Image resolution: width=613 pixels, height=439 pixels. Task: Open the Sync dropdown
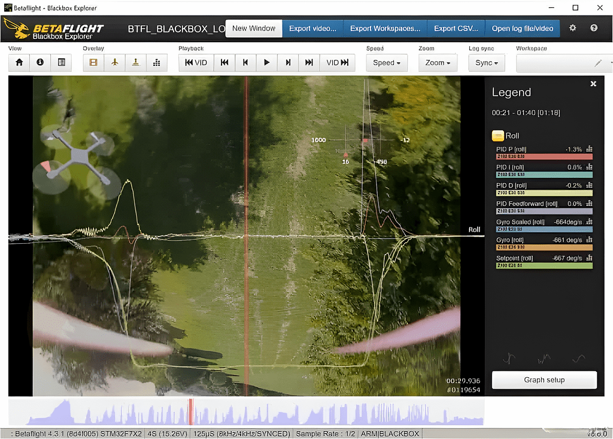487,63
